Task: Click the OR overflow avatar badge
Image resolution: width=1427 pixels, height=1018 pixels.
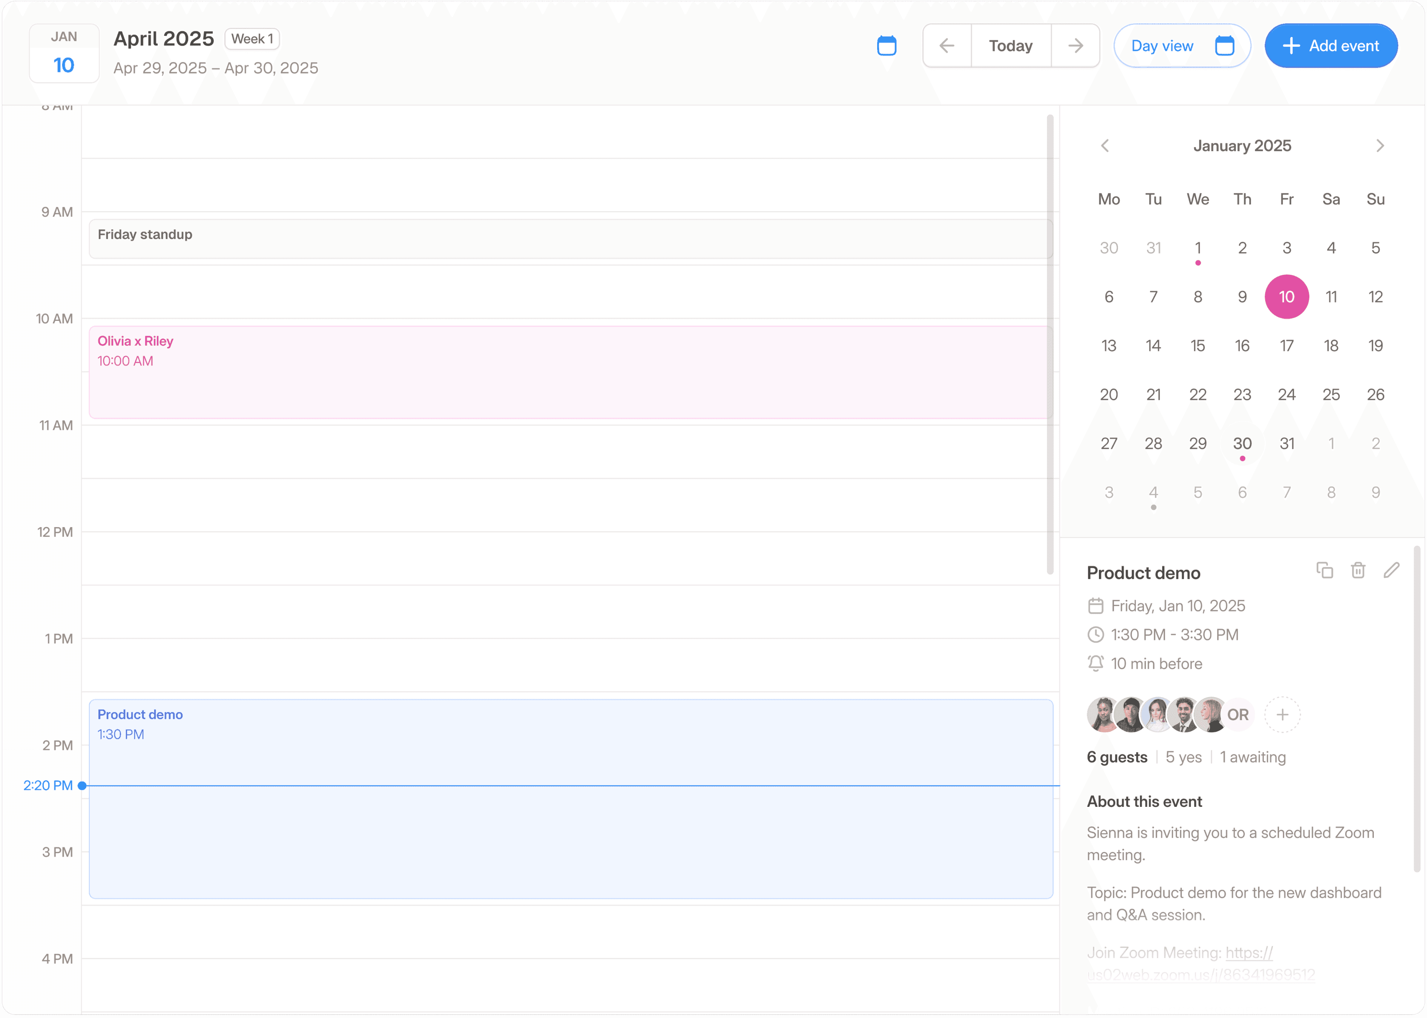Action: click(1238, 714)
